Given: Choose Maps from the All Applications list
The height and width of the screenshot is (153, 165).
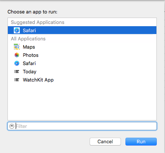Looking at the screenshot, I should (29, 47).
